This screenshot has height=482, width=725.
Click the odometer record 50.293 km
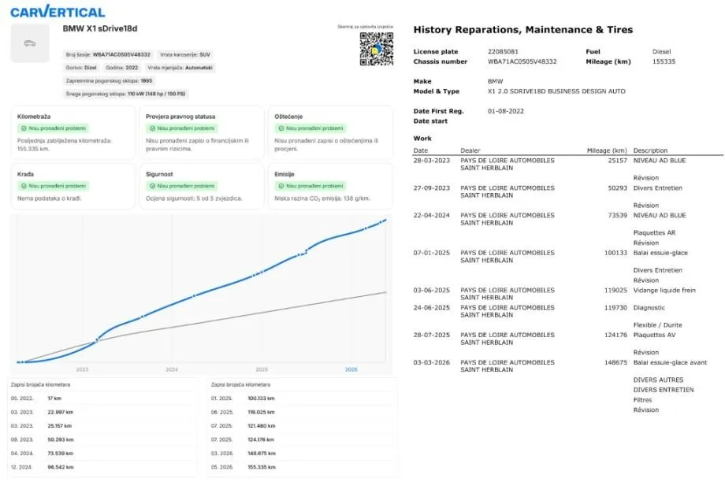tap(61, 440)
